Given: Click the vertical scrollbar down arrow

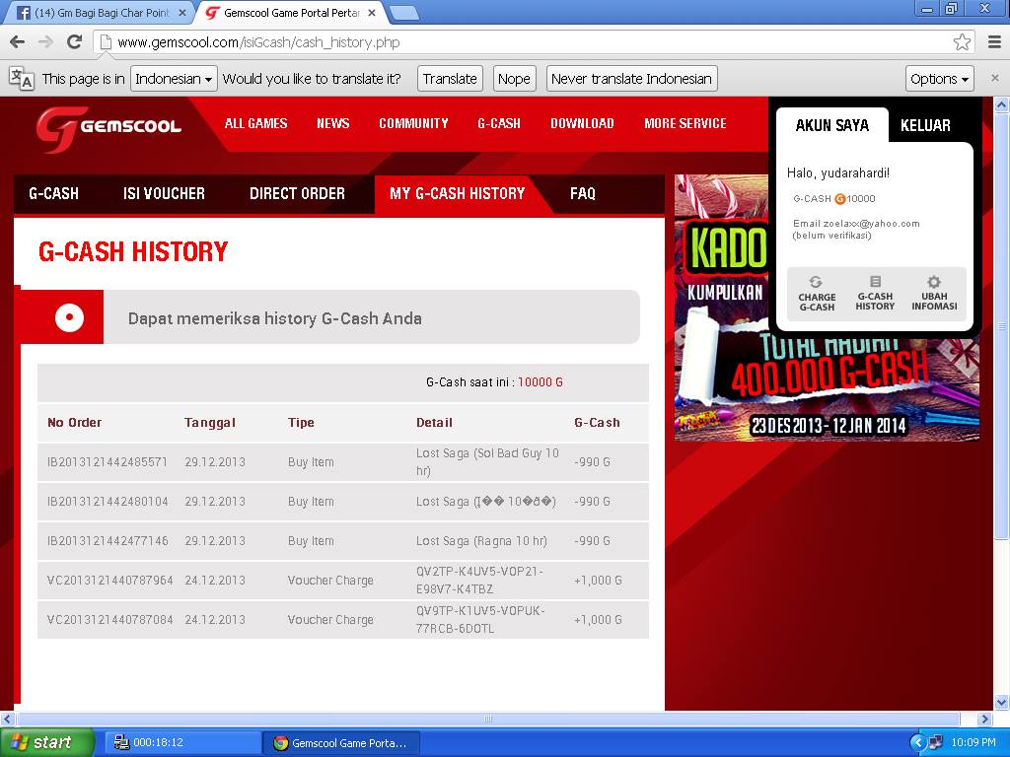Looking at the screenshot, I should pyautogui.click(x=1001, y=702).
